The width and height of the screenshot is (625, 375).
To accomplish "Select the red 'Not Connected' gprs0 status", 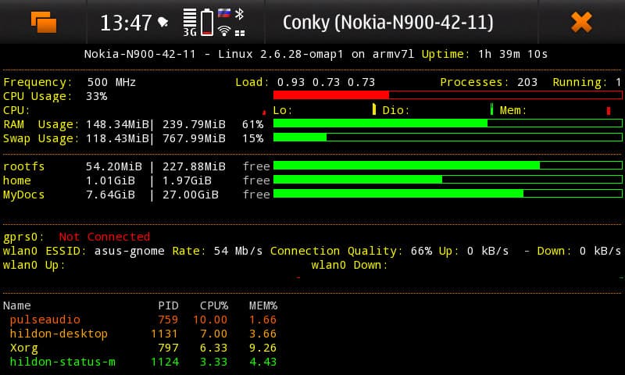I will (105, 237).
